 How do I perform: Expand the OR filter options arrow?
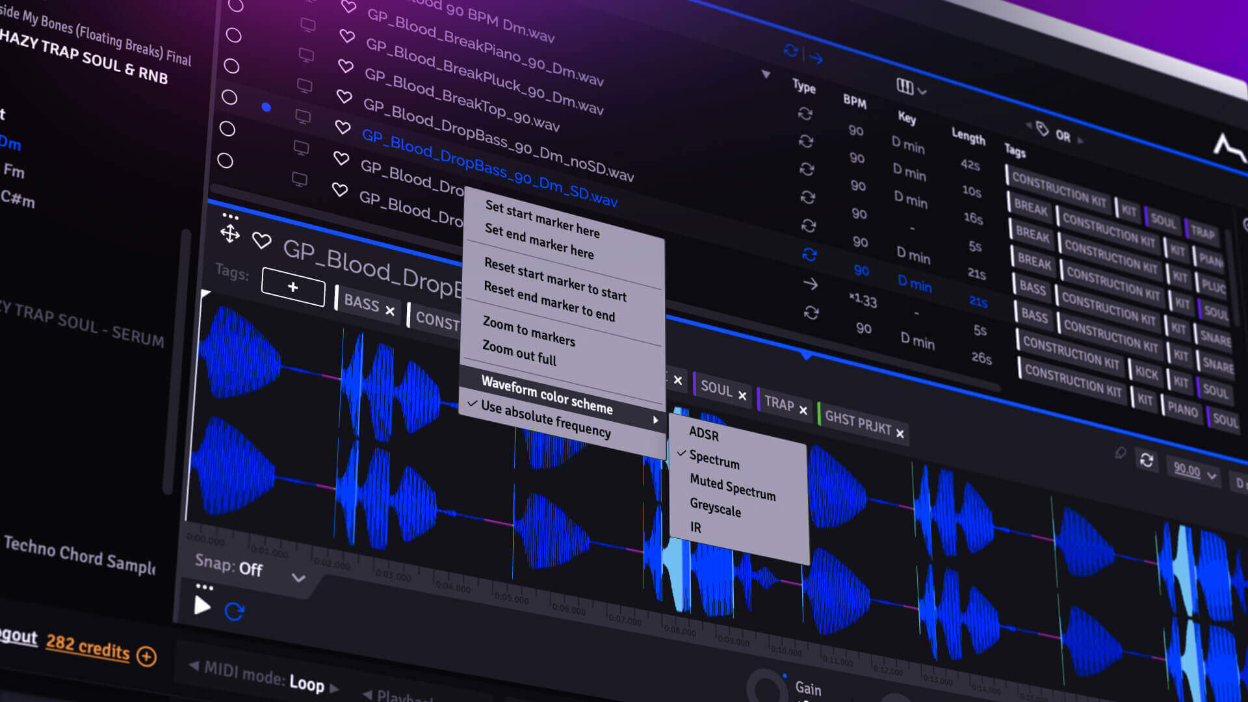pyautogui.click(x=1081, y=138)
